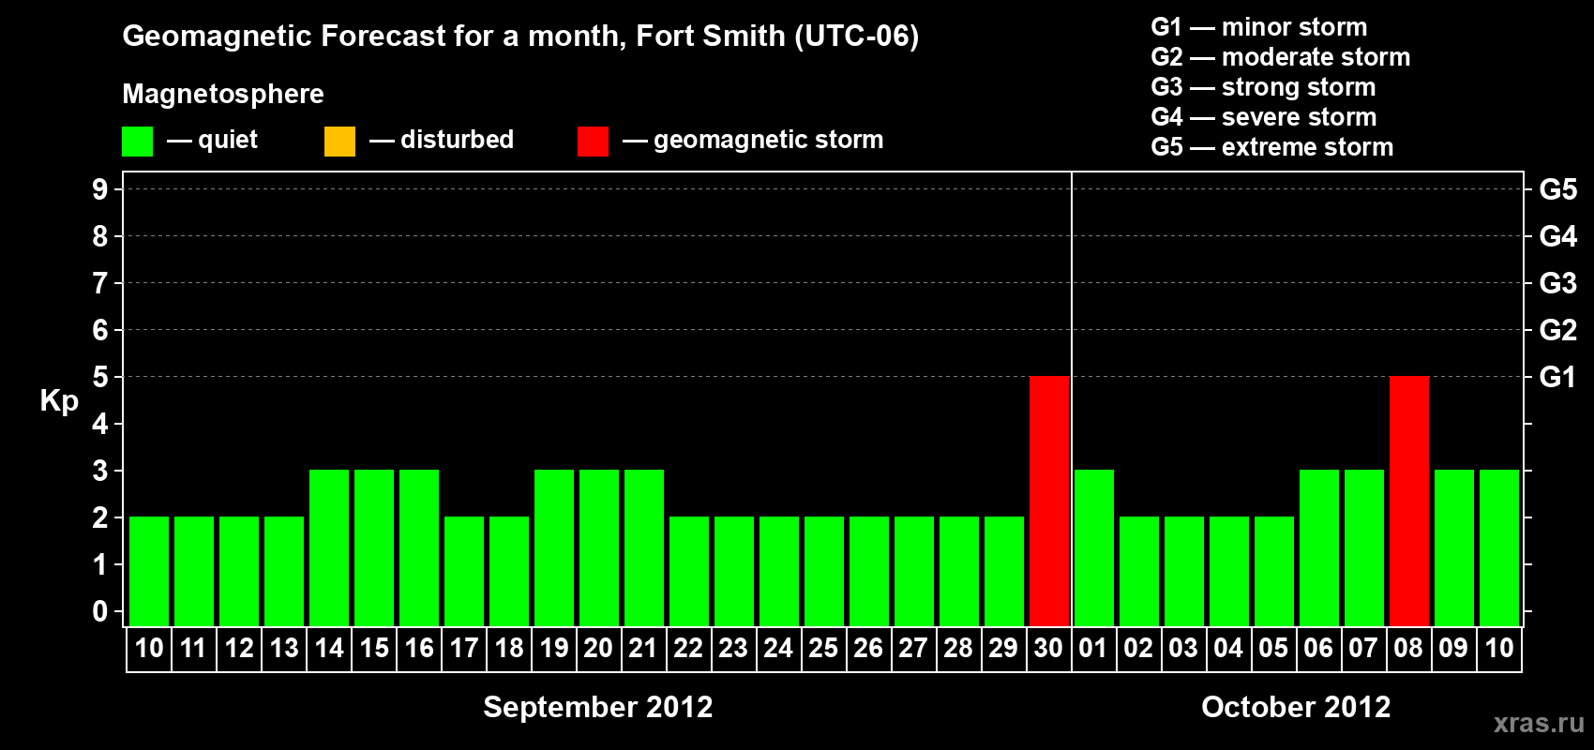
Task: Click the date label 05 on the axis
Action: click(x=1273, y=648)
